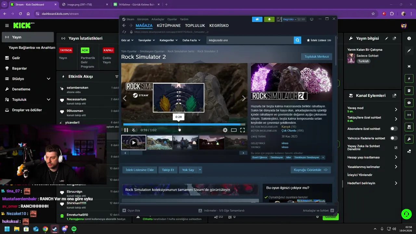The width and height of the screenshot is (416, 234).
Task: Switch to KÜTÜPHANE tab in Steam
Action: pyautogui.click(x=169, y=25)
